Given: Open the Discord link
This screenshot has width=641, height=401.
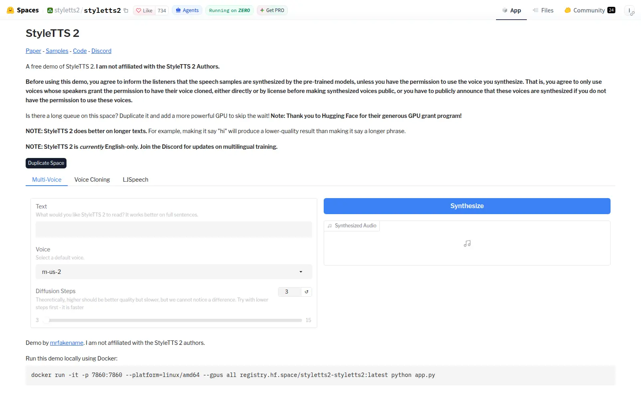Looking at the screenshot, I should tap(101, 51).
